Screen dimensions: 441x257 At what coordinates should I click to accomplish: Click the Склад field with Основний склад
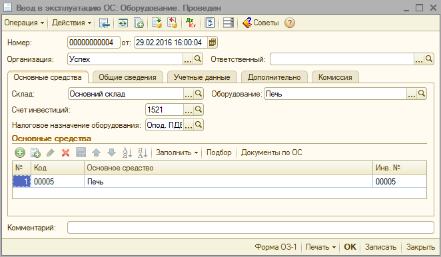point(126,94)
